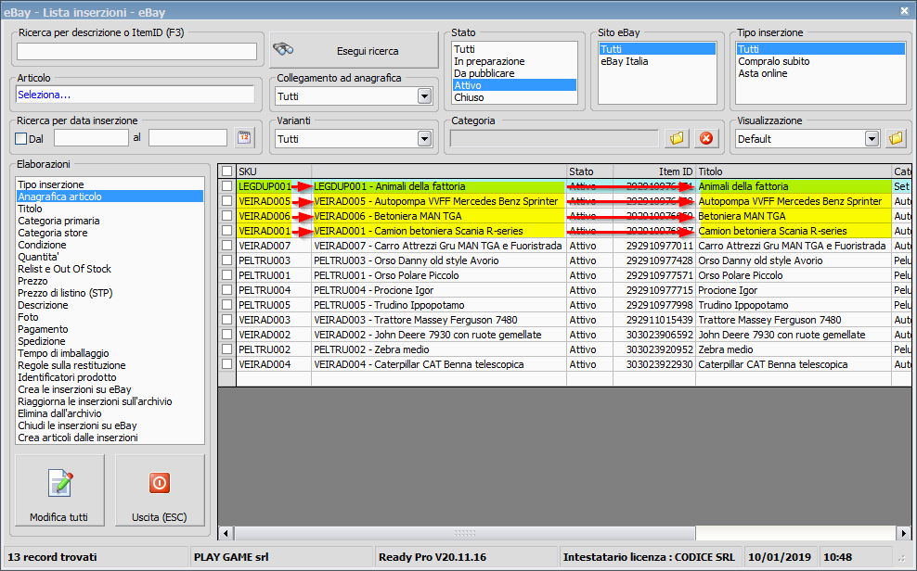
Task: Click horizontal scrollbar left arrow
Action: click(226, 533)
